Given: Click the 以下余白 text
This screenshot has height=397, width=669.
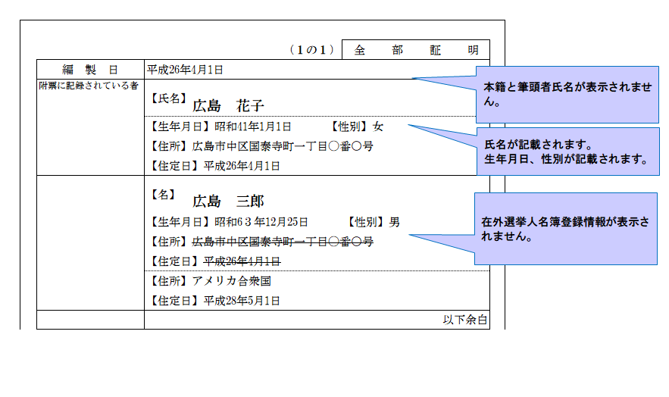Looking at the screenshot, I should (x=464, y=320).
